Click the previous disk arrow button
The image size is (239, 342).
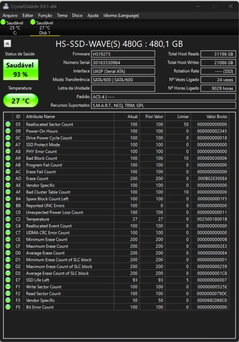click(x=7, y=43)
